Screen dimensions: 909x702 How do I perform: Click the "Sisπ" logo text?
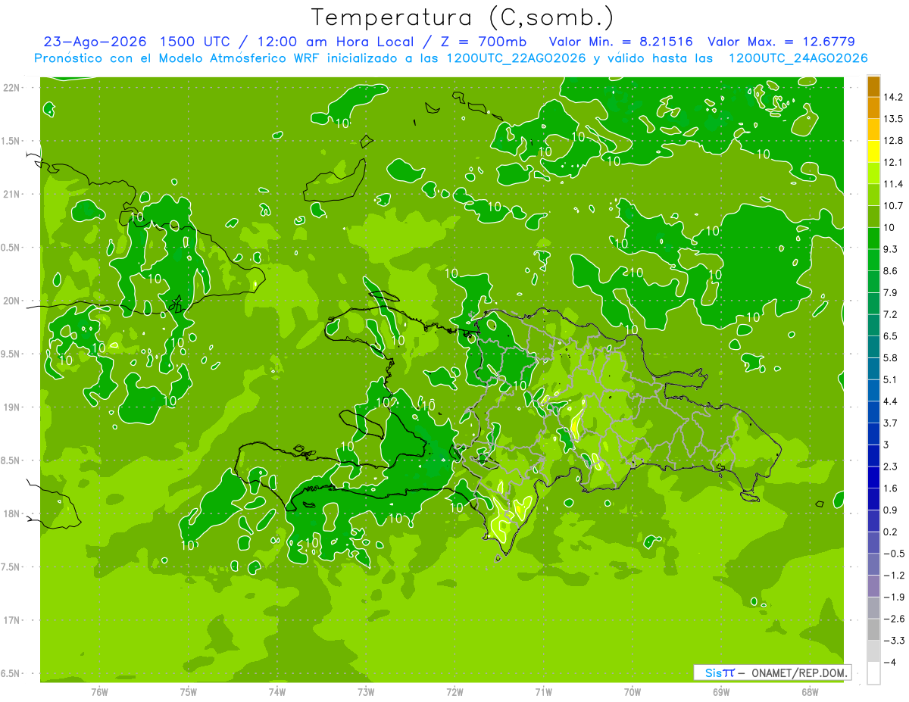(720, 672)
